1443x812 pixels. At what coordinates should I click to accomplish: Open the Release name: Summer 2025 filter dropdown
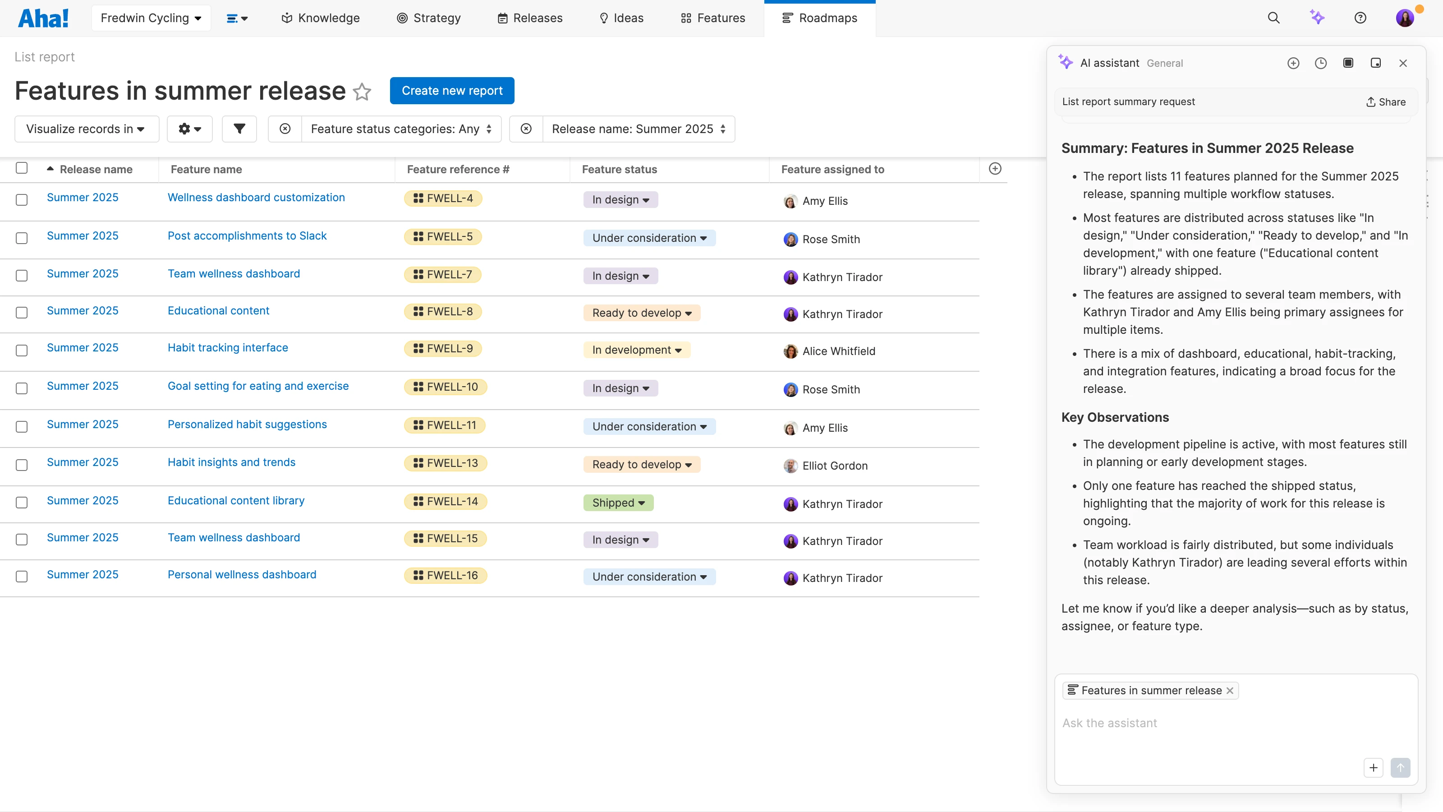click(638, 129)
